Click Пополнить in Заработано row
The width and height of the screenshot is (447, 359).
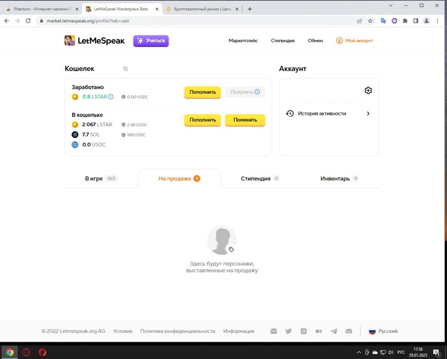202,92
